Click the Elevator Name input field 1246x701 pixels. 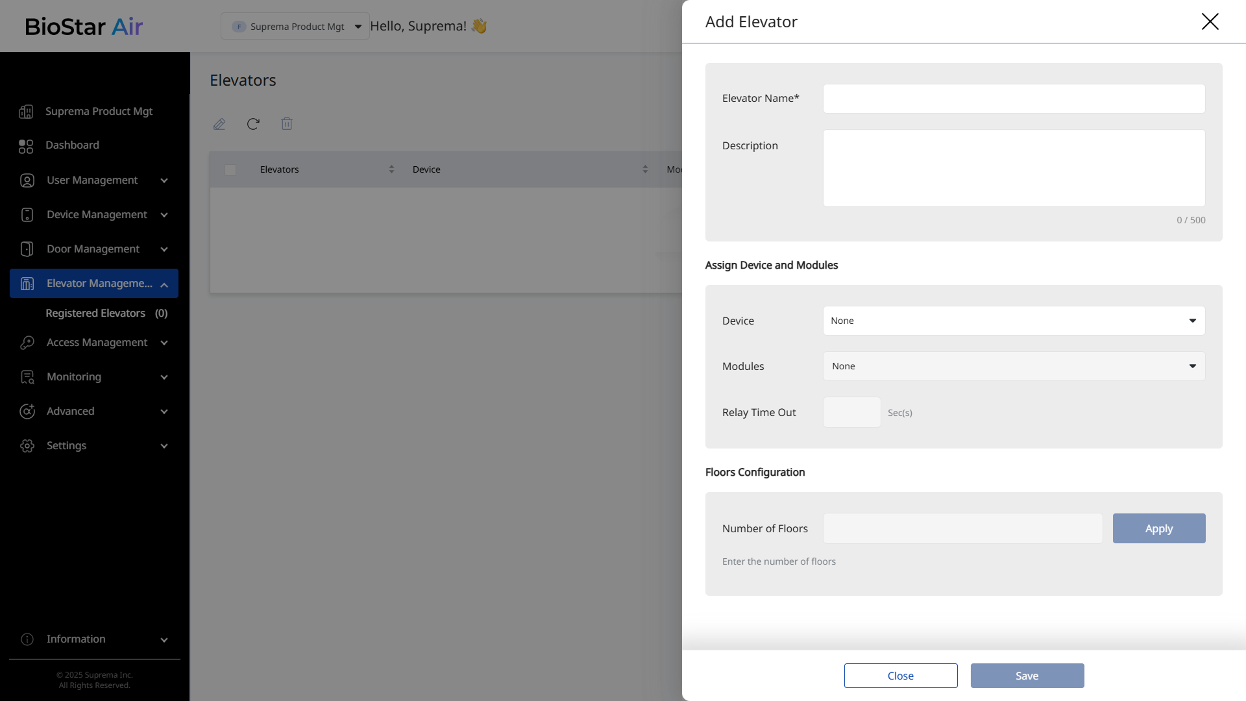pos(1014,99)
